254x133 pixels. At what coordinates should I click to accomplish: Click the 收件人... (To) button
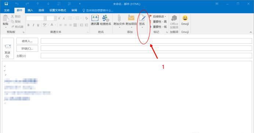(x=27, y=41)
